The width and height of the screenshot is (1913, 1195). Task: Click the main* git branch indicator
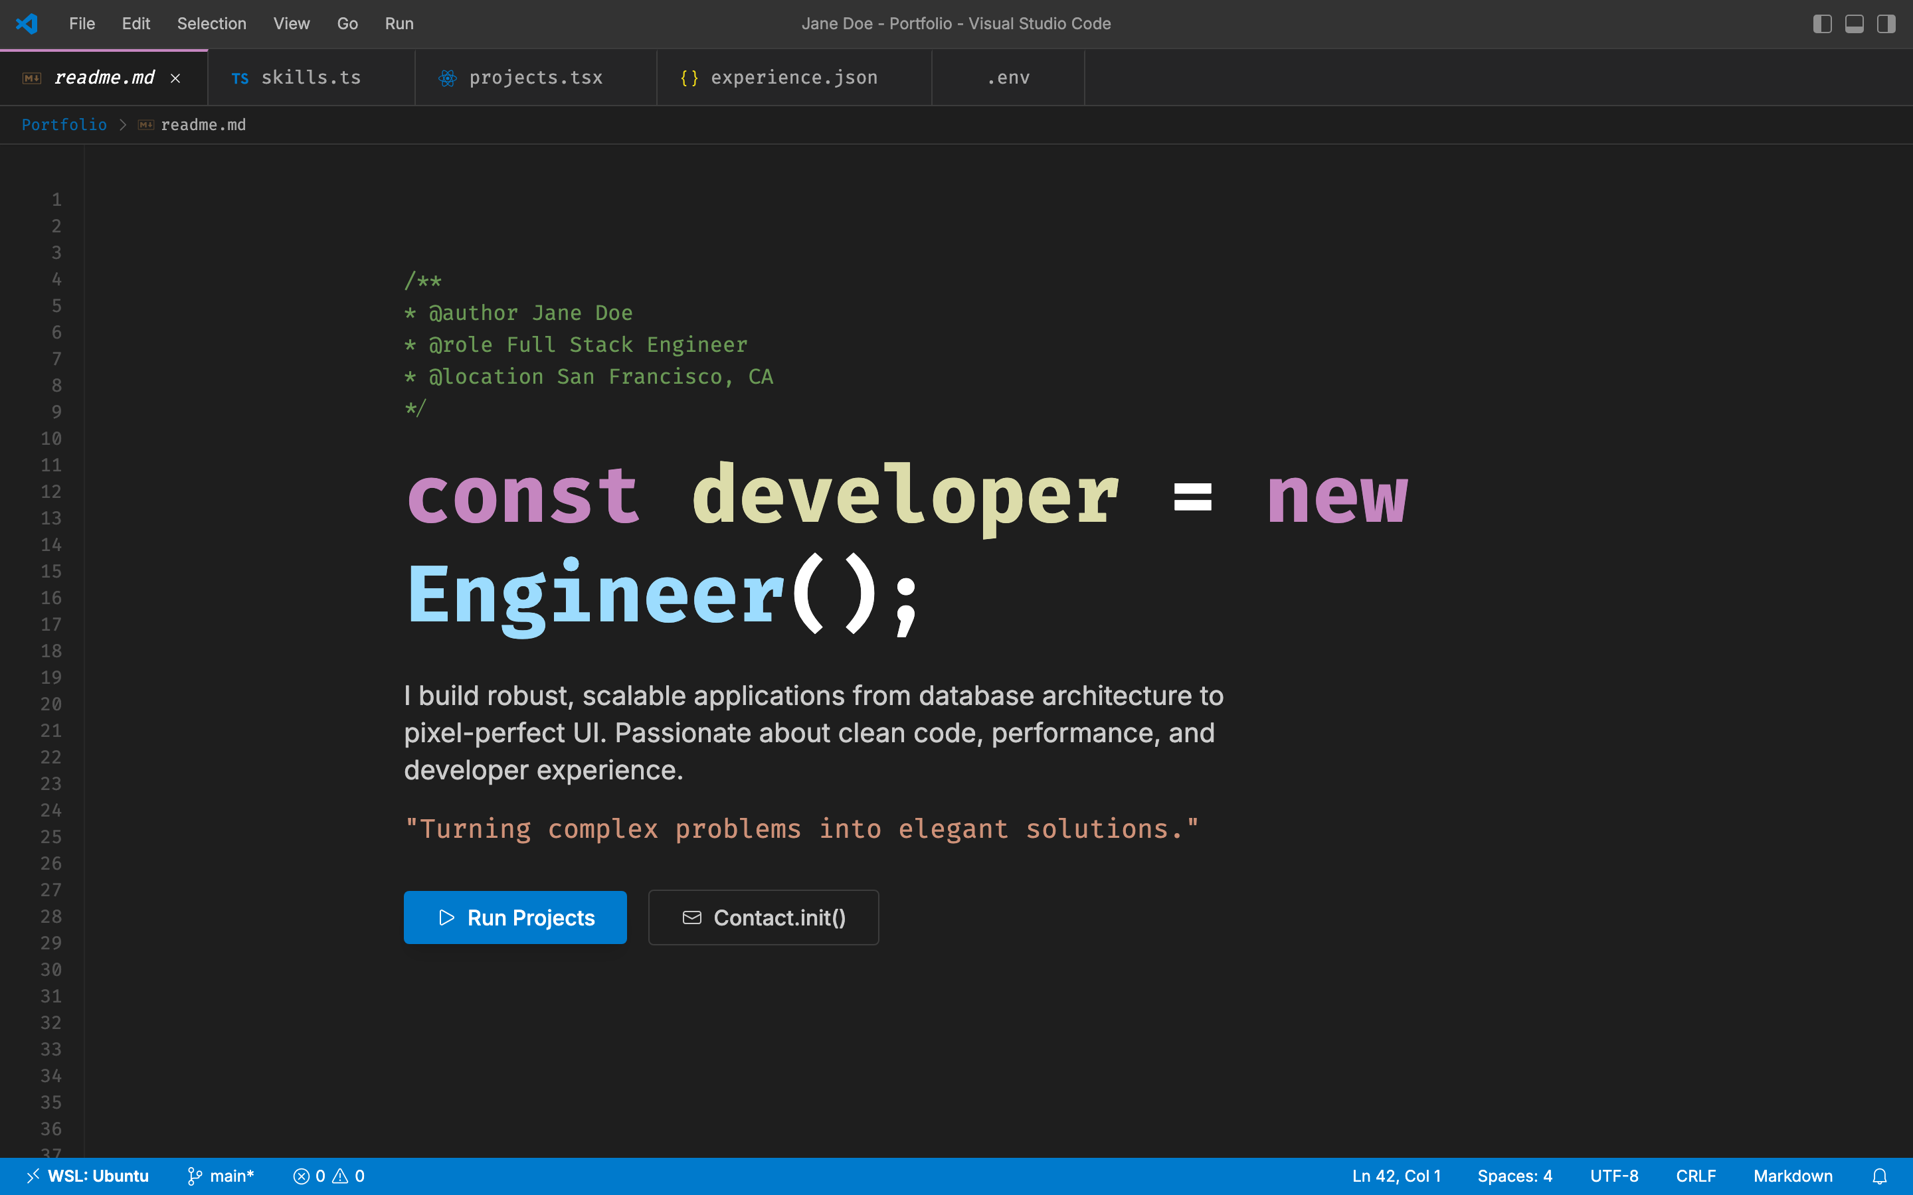(221, 1176)
